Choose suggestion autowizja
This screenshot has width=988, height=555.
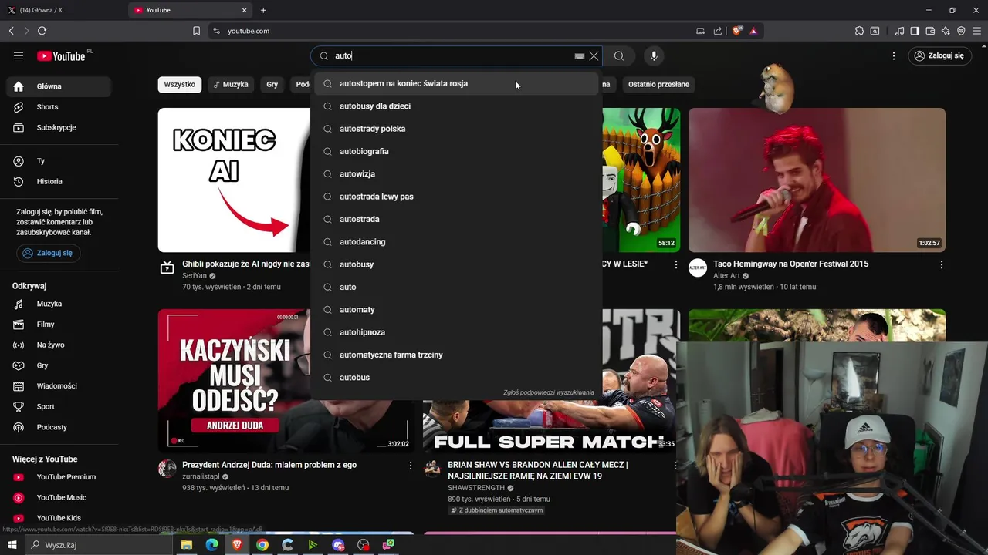456,173
